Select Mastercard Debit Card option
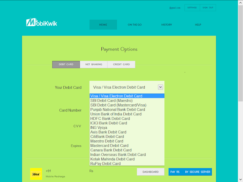The height and width of the screenshot is (182, 243). (127, 146)
